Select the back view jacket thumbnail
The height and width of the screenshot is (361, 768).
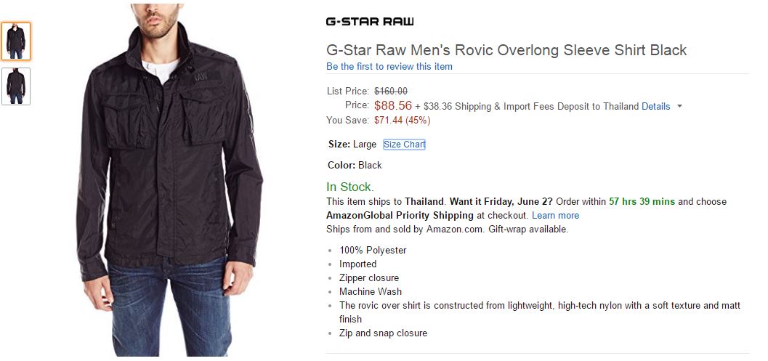[x=16, y=86]
